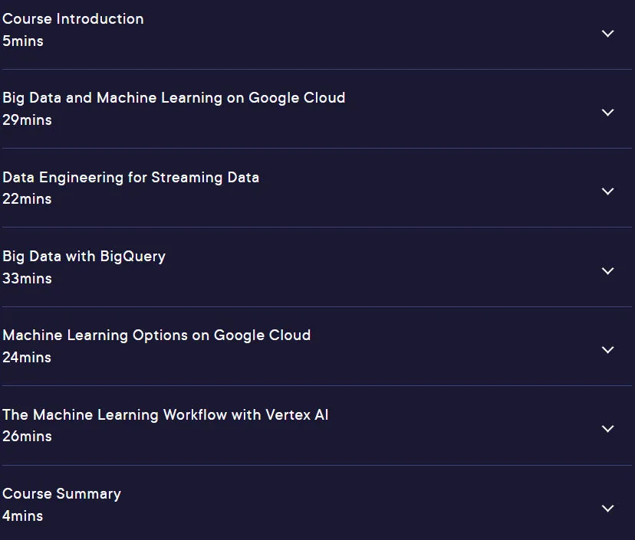Click the 33mins duration under BigQuery

click(27, 279)
